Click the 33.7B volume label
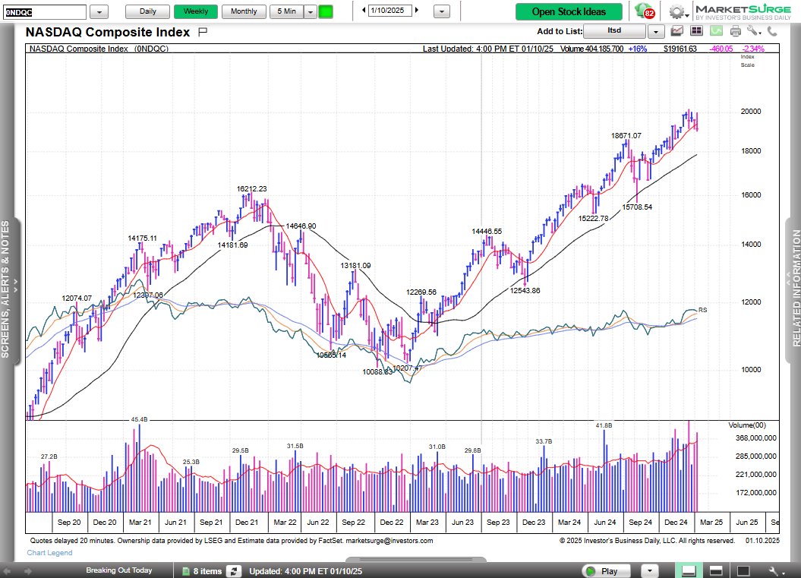 pos(544,441)
